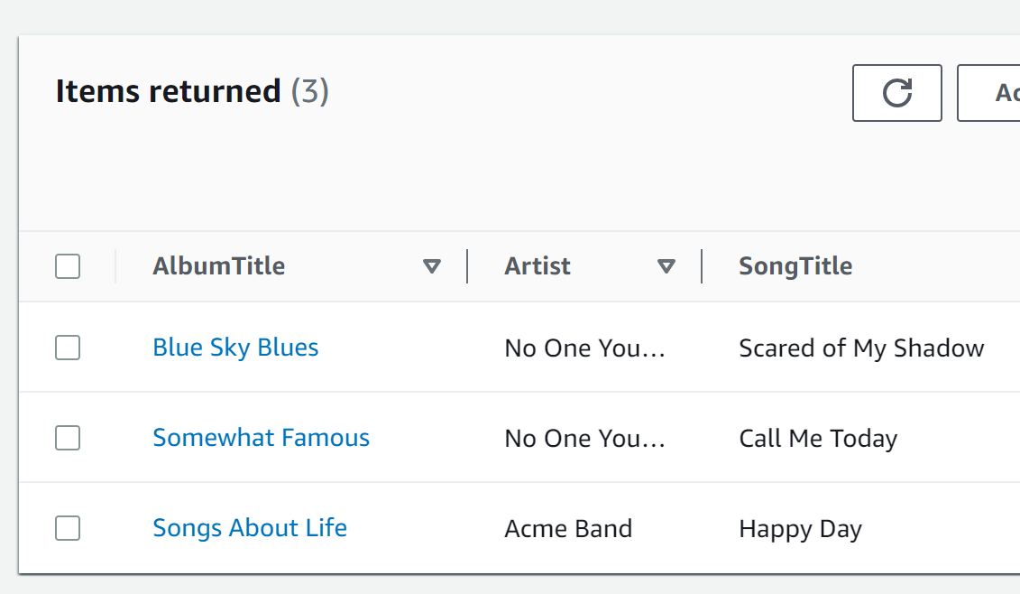Click truncated artist cell in Blue Sky Blues row
1020x594 pixels.
[x=584, y=348]
